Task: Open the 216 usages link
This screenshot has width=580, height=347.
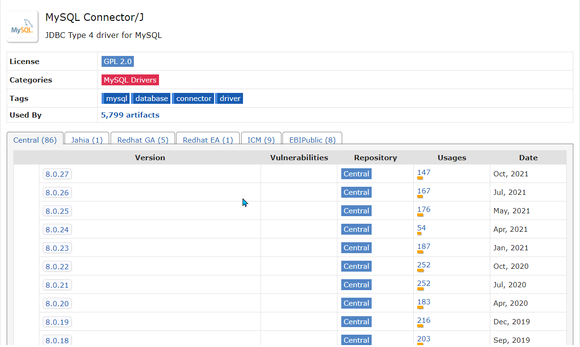Action: (424, 320)
